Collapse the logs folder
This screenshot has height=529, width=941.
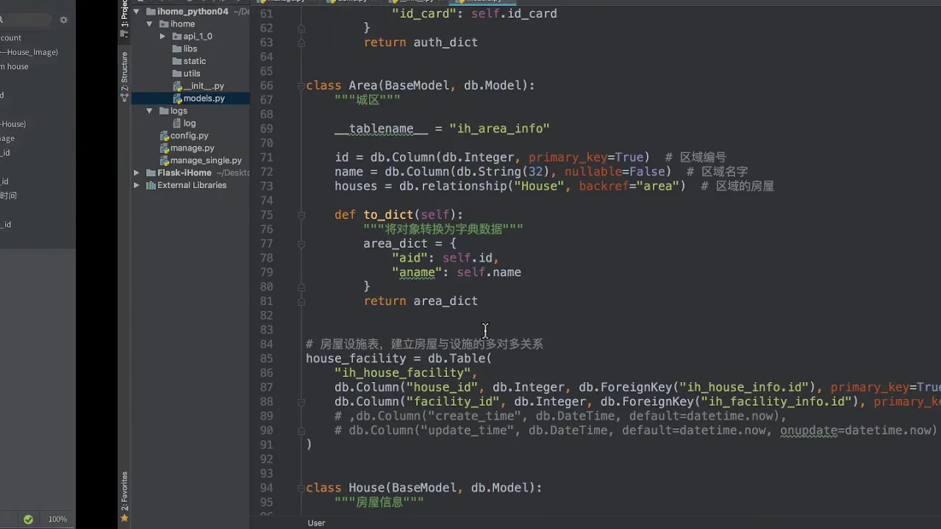(x=149, y=111)
